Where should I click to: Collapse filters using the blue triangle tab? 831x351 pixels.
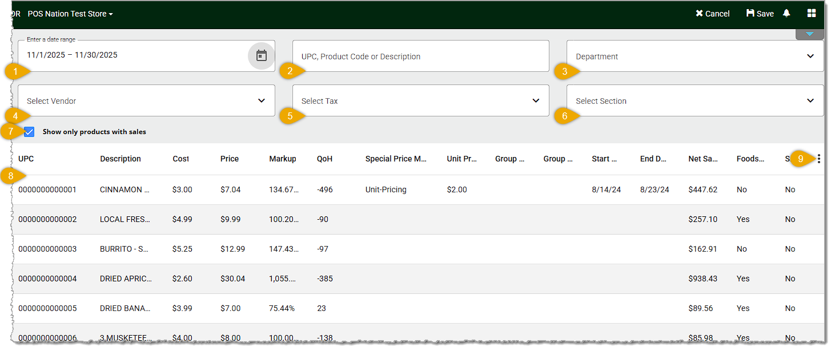809,34
